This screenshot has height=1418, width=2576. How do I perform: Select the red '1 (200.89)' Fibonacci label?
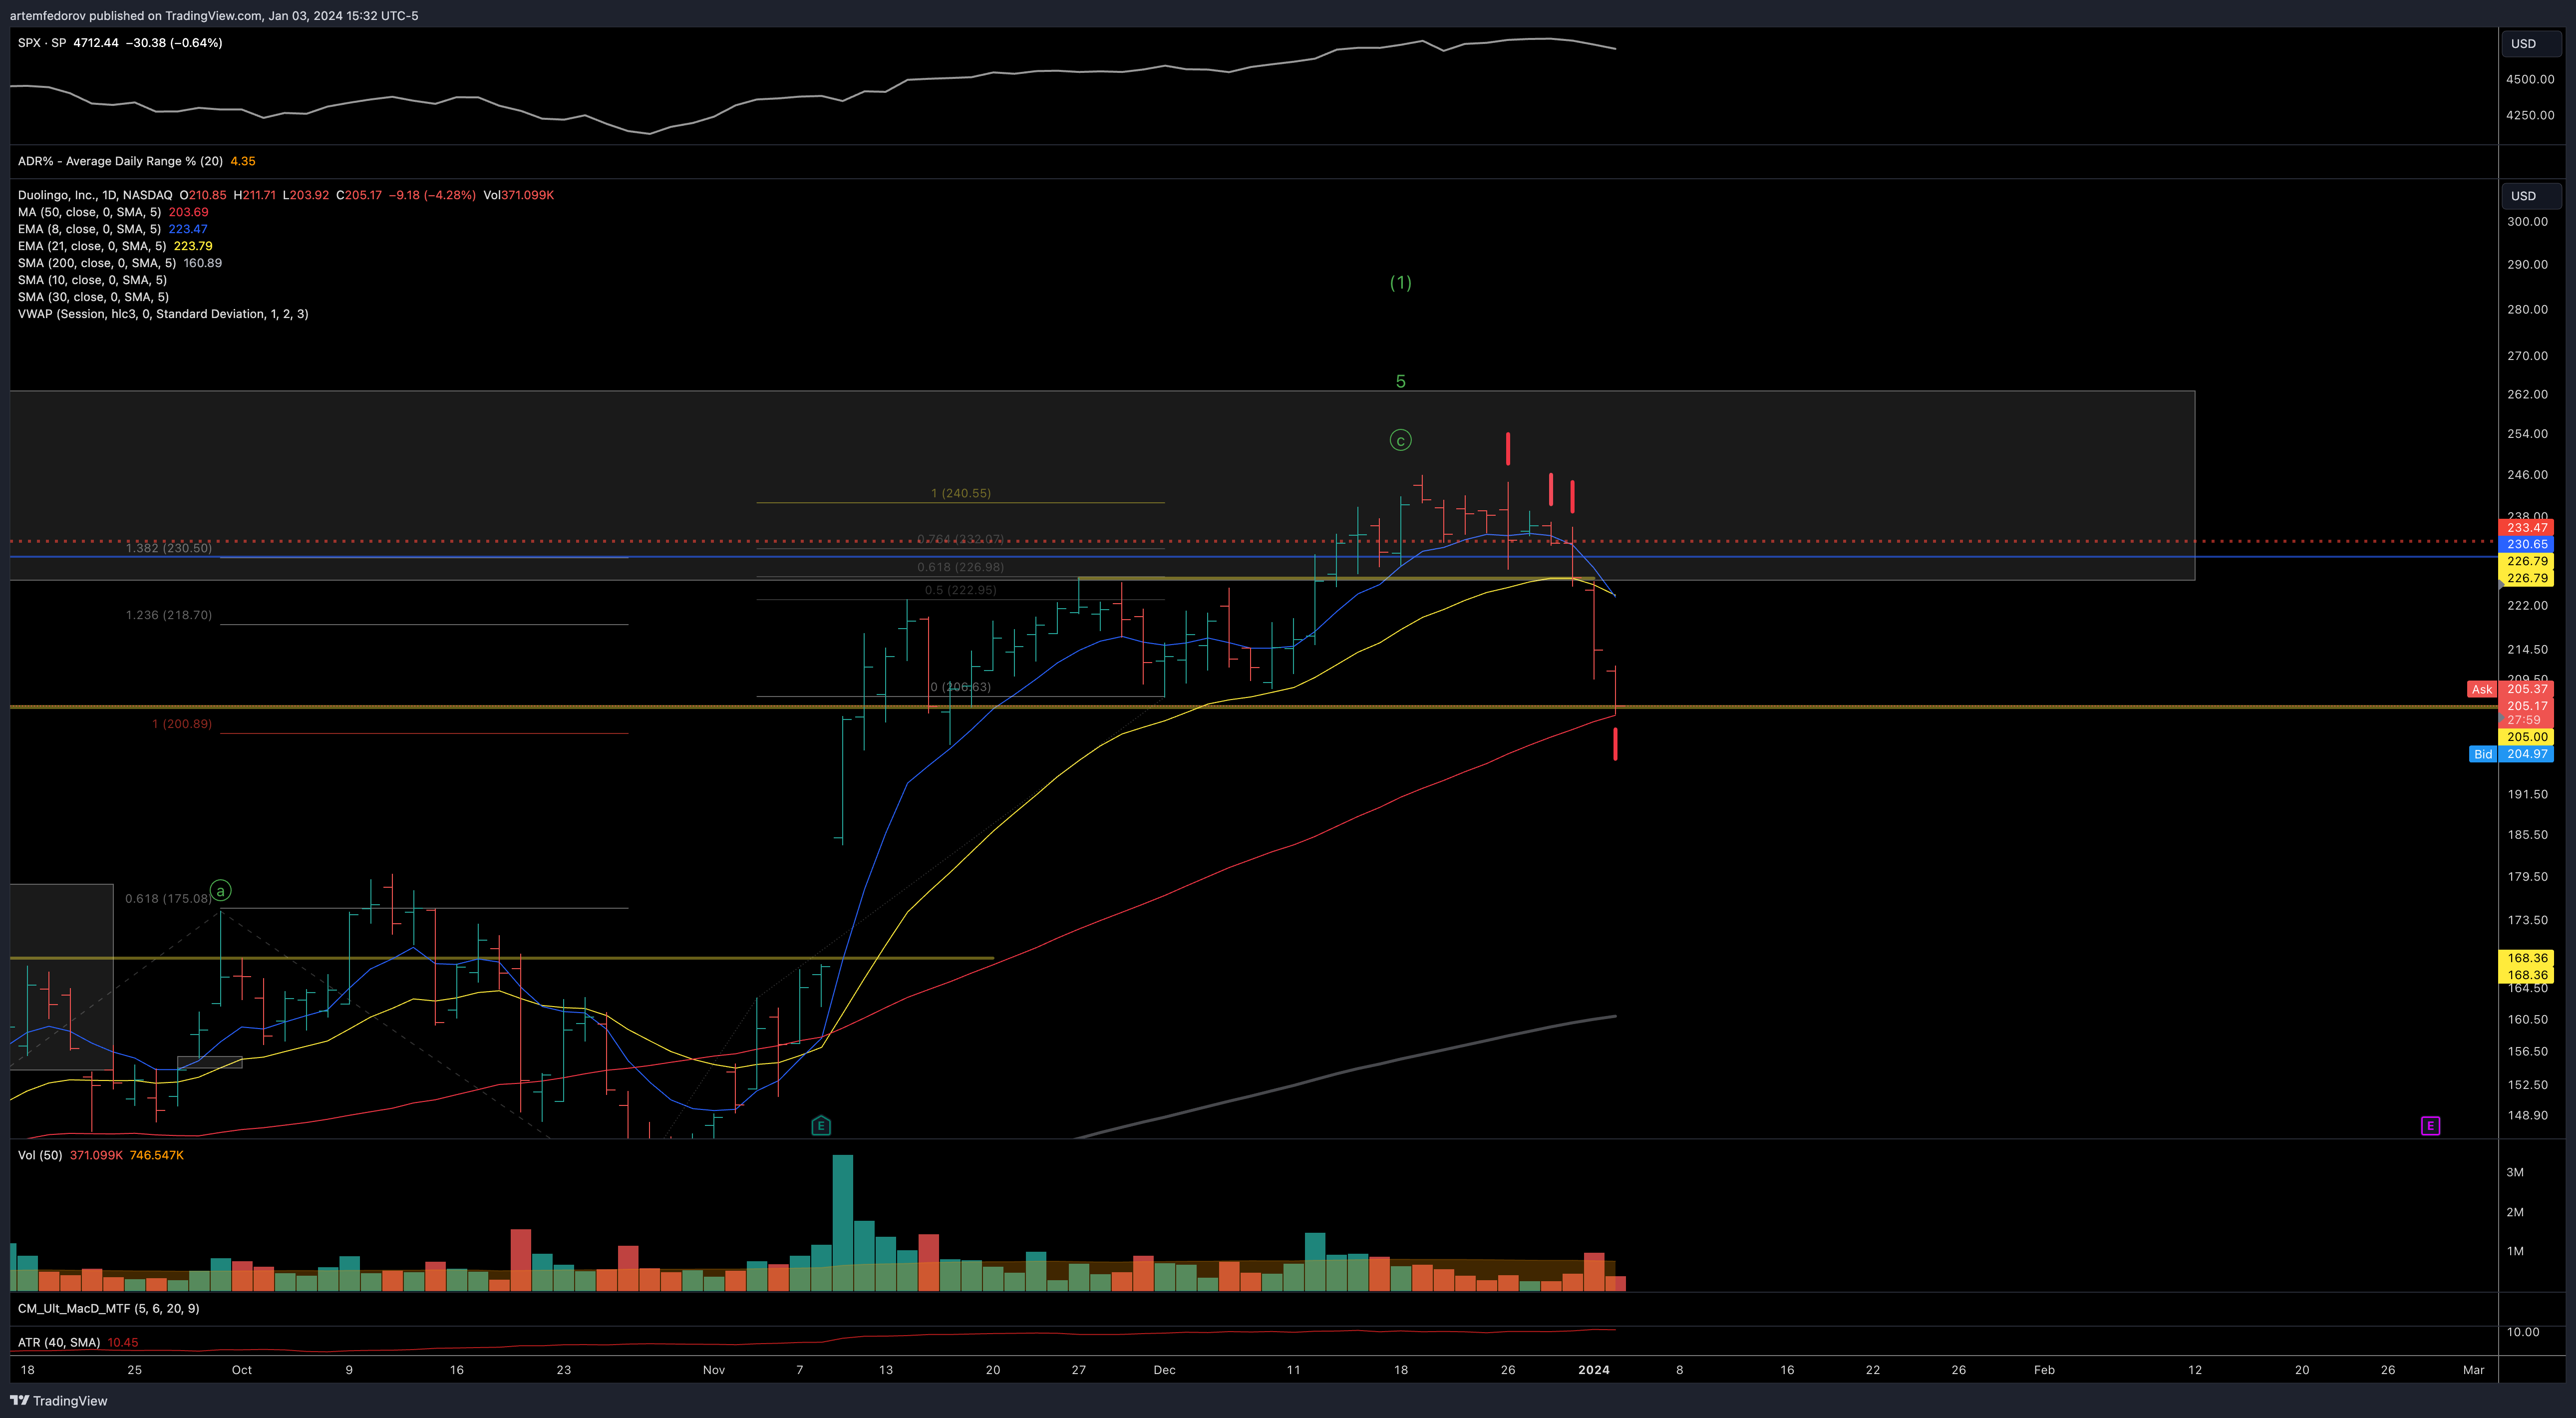click(x=182, y=724)
